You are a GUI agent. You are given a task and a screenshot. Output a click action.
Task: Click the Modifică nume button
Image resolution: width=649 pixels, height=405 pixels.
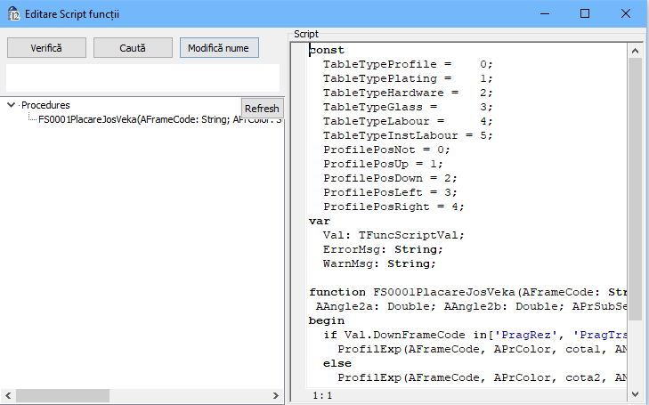click(x=218, y=47)
